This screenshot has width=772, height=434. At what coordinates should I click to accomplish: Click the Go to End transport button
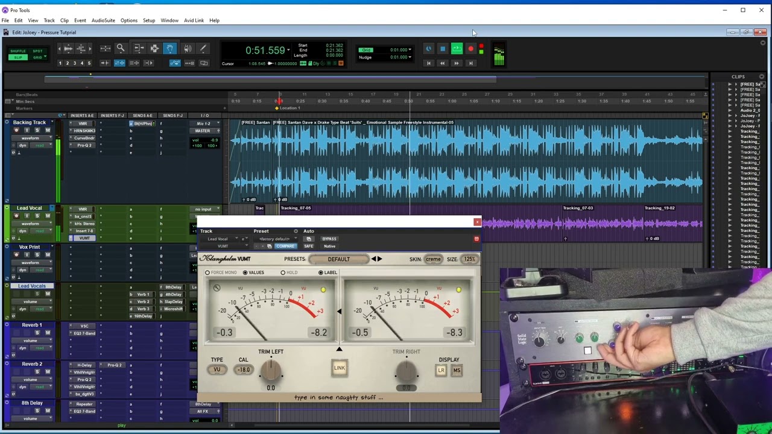(471, 63)
